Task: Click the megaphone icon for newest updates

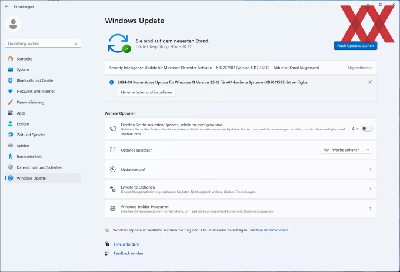Action: (113, 129)
